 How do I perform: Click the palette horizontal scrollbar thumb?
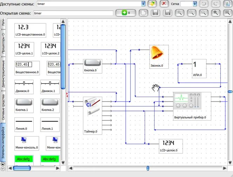click(x=22, y=168)
